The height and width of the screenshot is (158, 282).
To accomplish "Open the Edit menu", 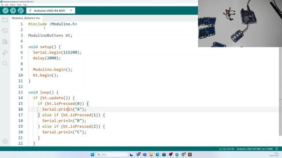I will coord(7,5).
